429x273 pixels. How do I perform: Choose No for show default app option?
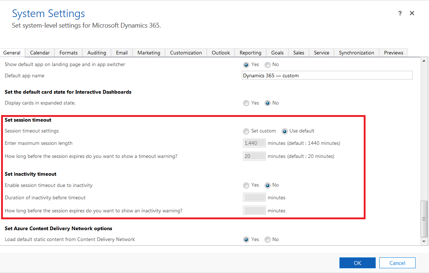point(268,65)
